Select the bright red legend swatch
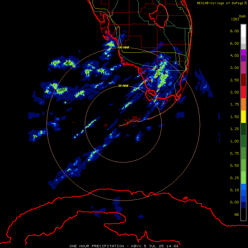The width and height of the screenshot is (248, 248). 243,92
